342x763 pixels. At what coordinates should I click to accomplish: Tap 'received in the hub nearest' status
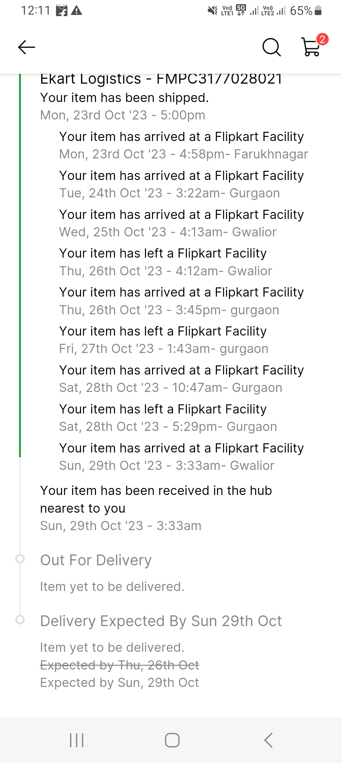156,499
